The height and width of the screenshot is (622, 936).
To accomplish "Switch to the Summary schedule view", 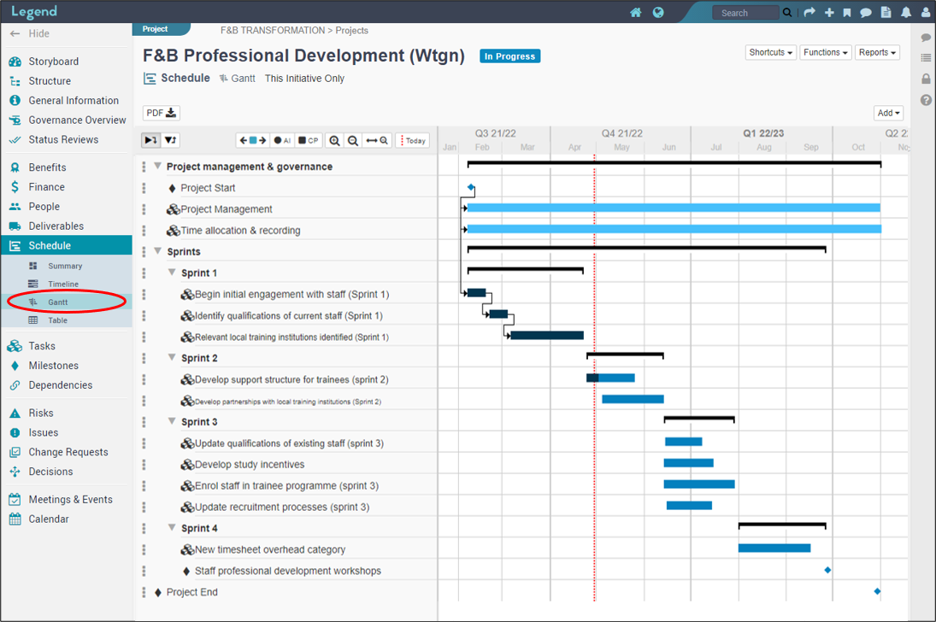I will pyautogui.click(x=67, y=267).
